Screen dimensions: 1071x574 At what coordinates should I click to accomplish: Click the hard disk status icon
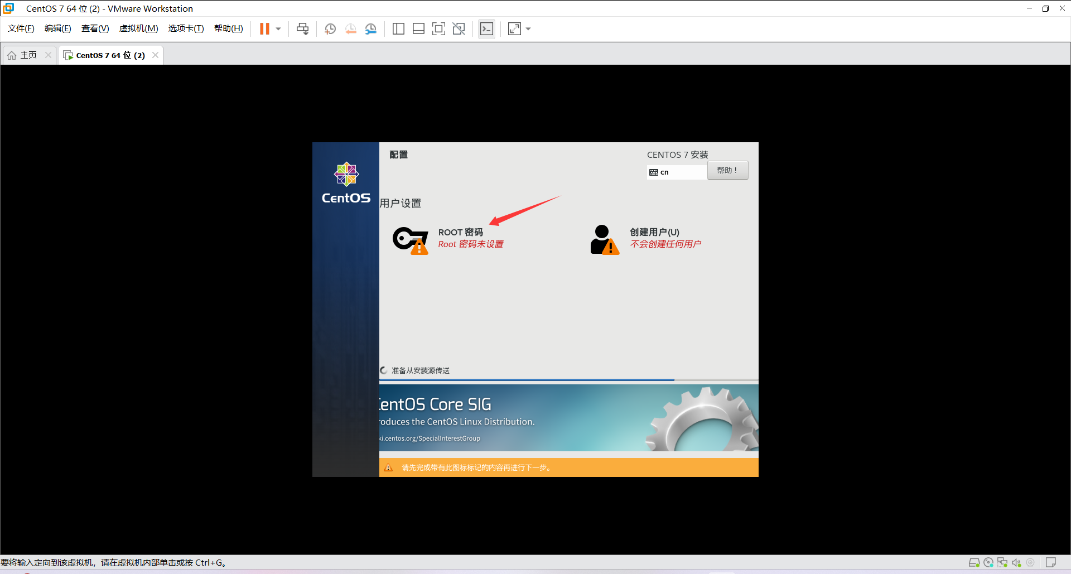974,563
